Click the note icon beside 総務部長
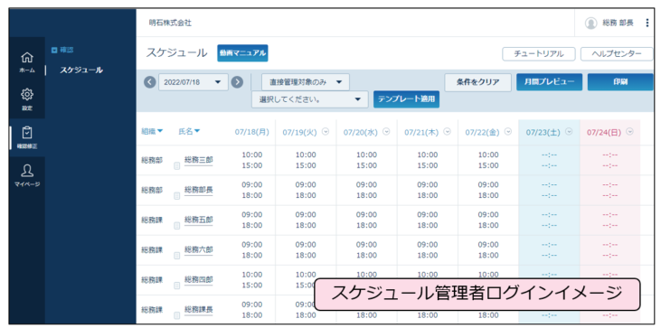The width and height of the screenshot is (661, 328). tap(177, 196)
